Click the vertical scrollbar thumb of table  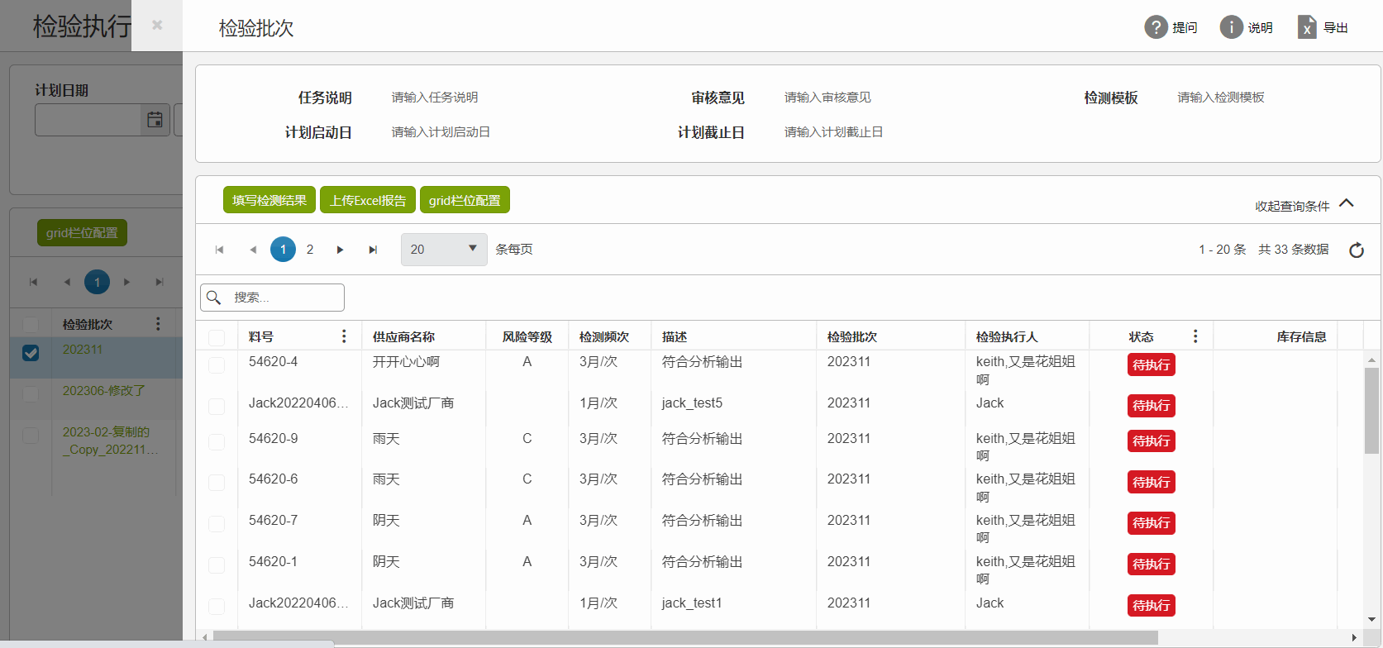[x=1372, y=411]
